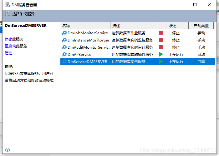Click the DmAPService gear icon
219x156 pixels.
(x=64, y=54)
